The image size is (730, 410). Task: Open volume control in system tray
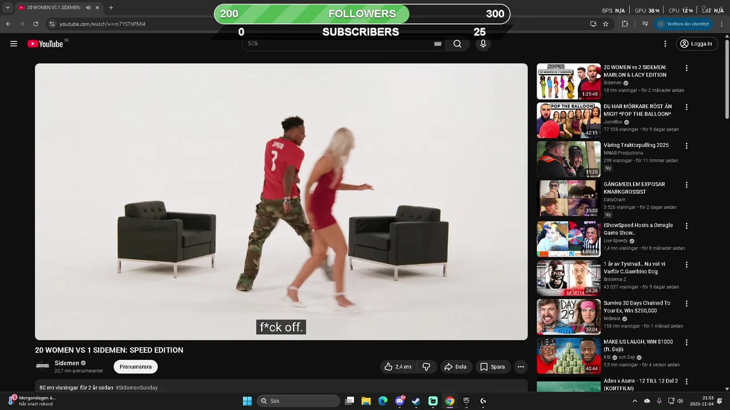click(680, 401)
